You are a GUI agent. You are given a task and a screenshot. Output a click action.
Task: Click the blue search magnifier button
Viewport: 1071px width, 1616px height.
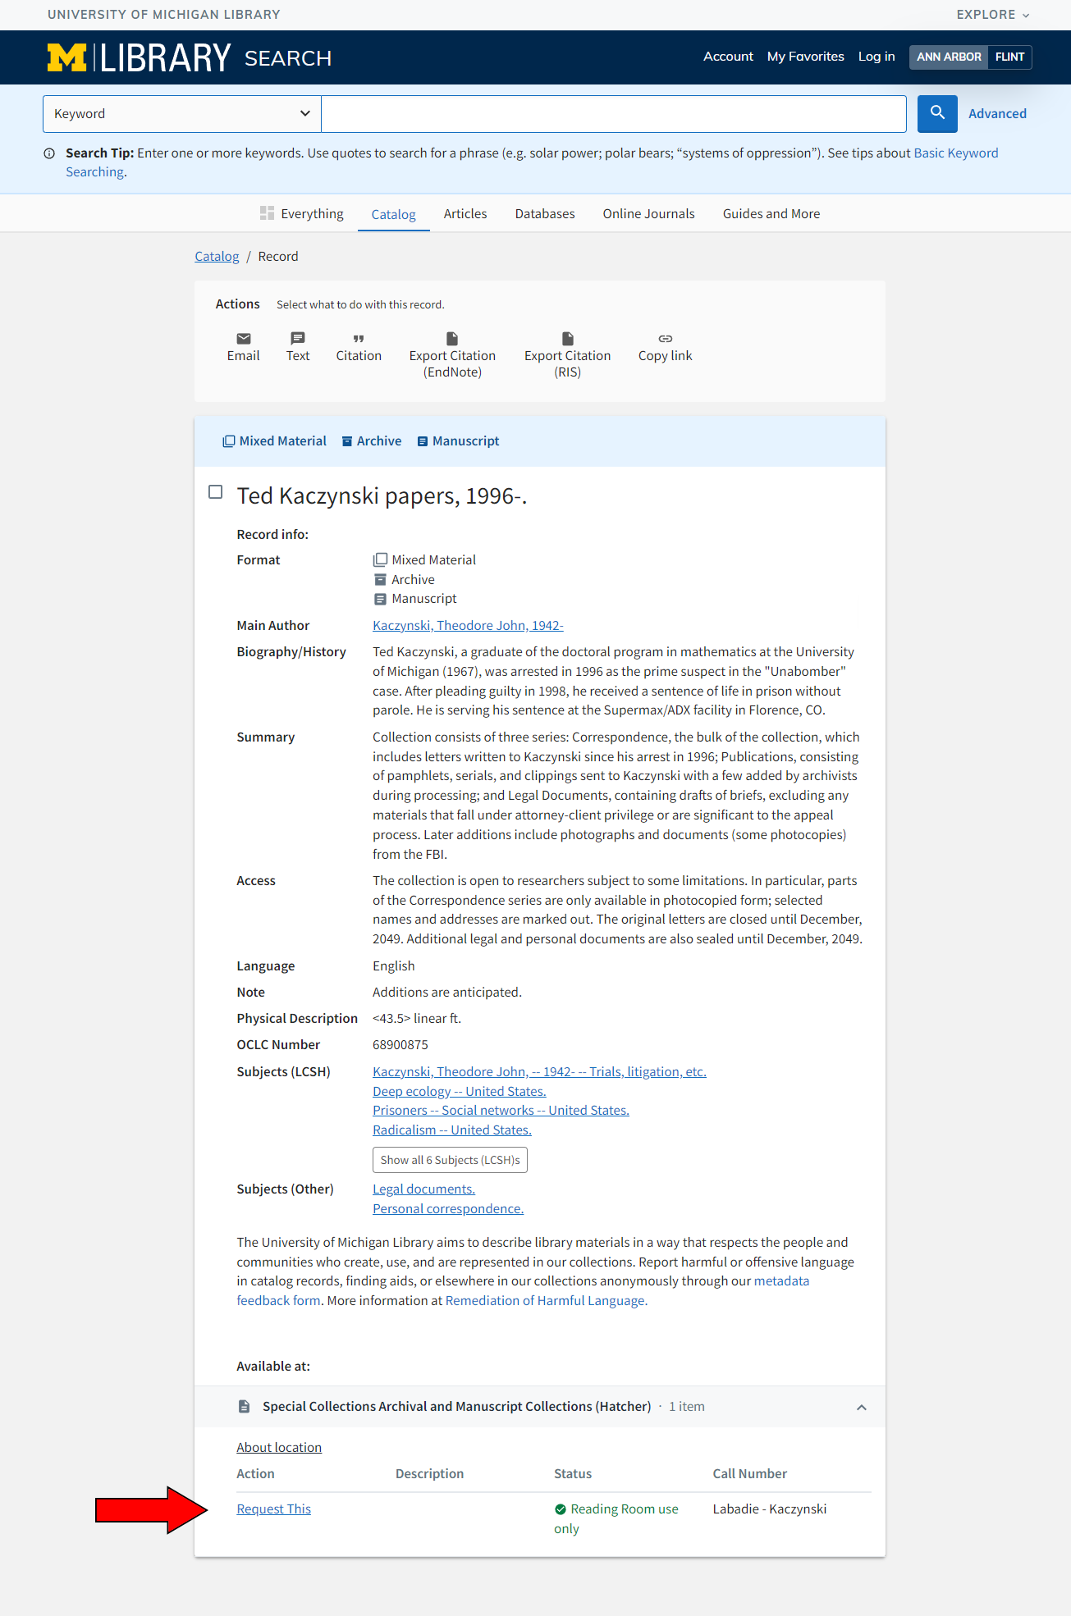(937, 113)
